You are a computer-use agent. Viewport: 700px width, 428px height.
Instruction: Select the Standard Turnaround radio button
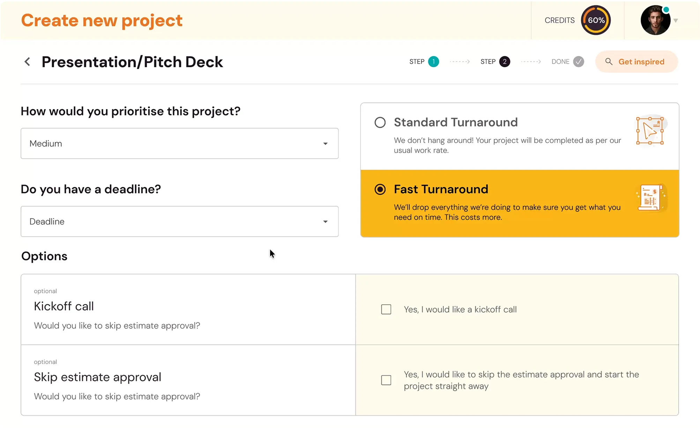click(x=380, y=122)
